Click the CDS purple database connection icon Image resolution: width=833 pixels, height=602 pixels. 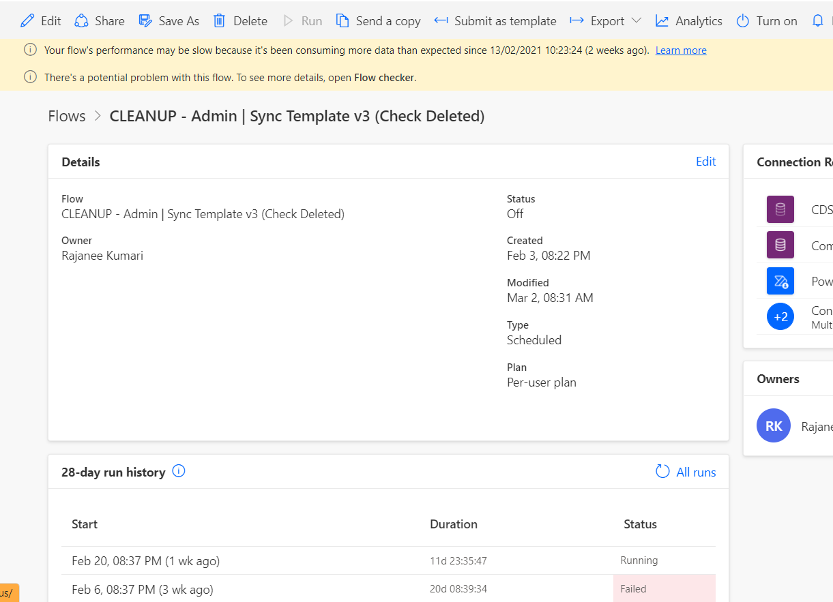[x=780, y=210]
